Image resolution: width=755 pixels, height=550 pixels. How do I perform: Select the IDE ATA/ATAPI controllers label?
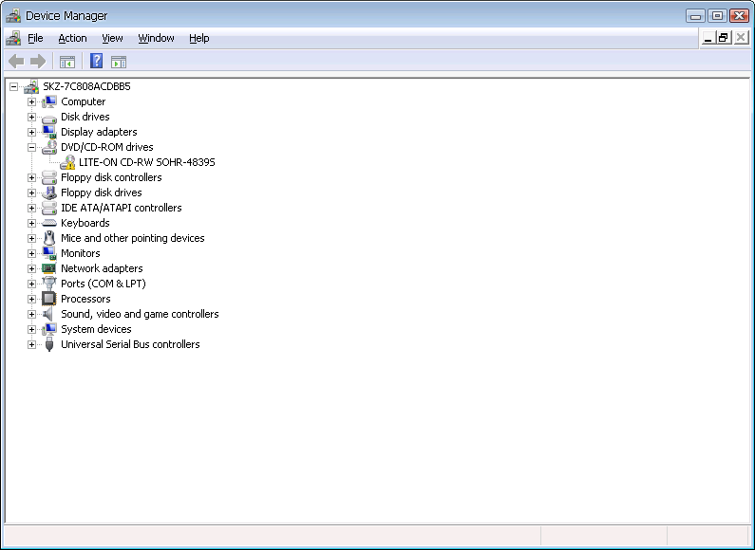(x=122, y=208)
